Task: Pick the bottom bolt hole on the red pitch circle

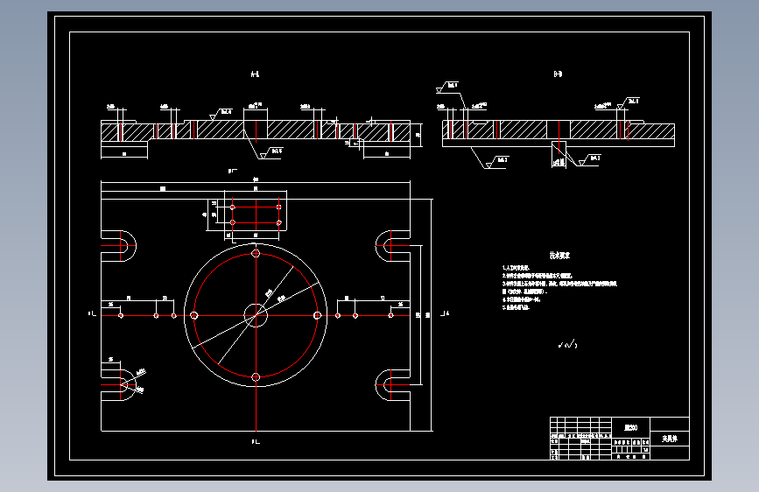Action: (x=256, y=377)
